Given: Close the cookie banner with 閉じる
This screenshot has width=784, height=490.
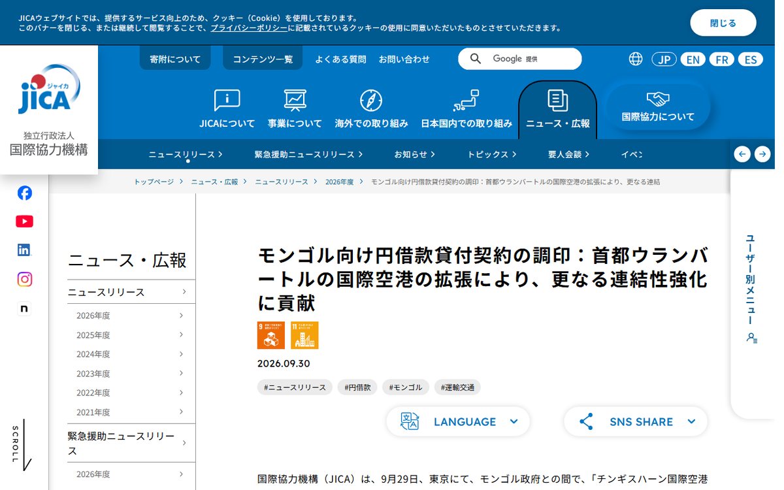Looking at the screenshot, I should coord(723,23).
